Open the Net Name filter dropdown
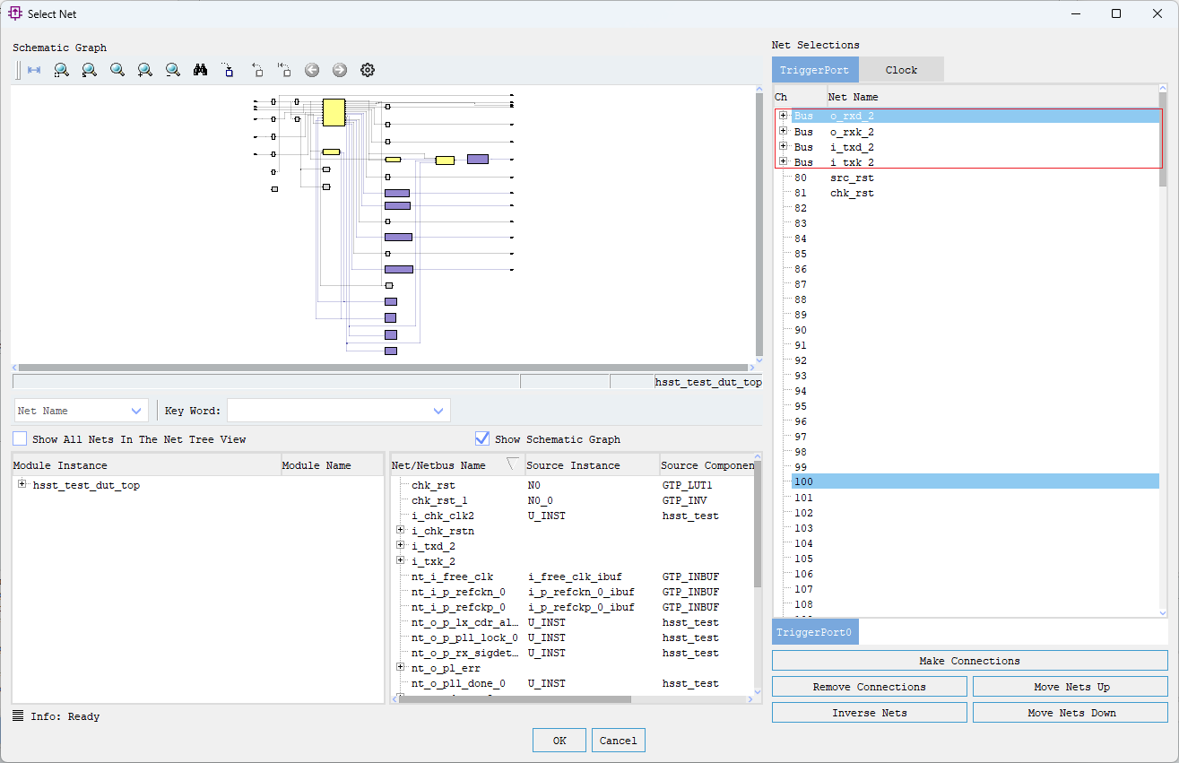1179x763 pixels. 137,410
